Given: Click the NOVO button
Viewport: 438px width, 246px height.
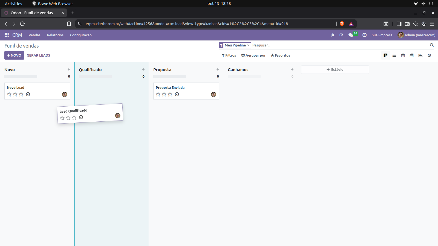Looking at the screenshot, I should pos(14,55).
